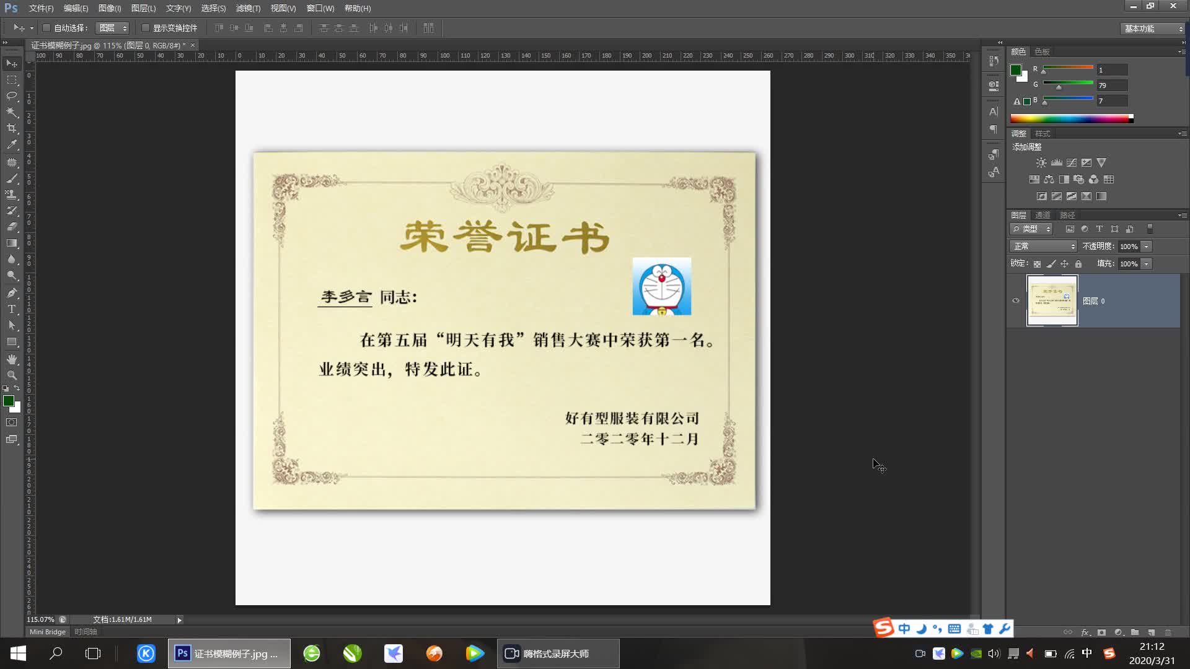The image size is (1190, 669).
Task: Open the opacity dropdown arrow
Action: coord(1147,247)
